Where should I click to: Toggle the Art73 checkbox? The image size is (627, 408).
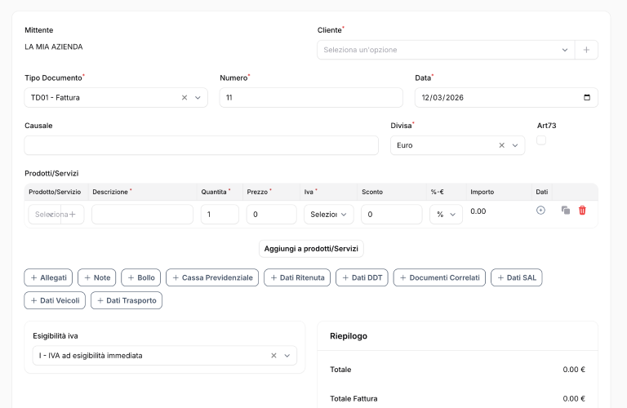(x=541, y=141)
